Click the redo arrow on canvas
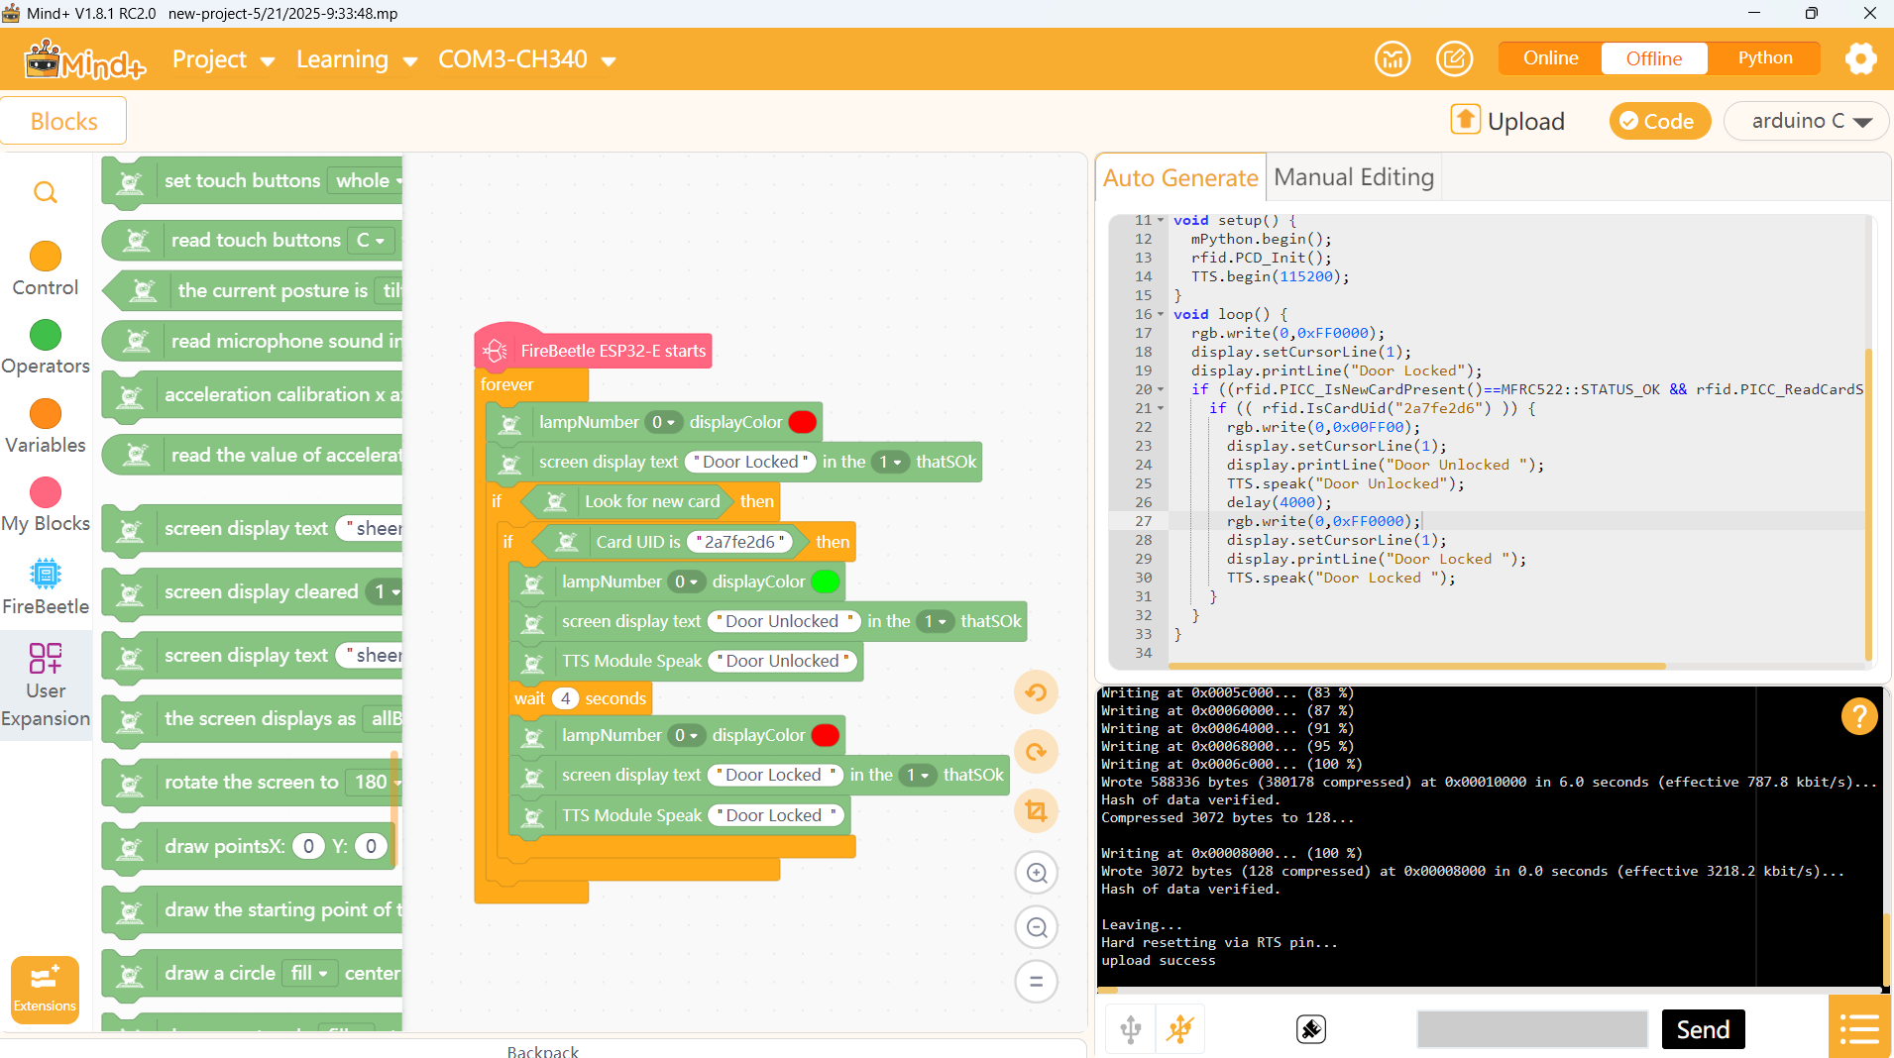This screenshot has width=1894, height=1058. 1037,752
